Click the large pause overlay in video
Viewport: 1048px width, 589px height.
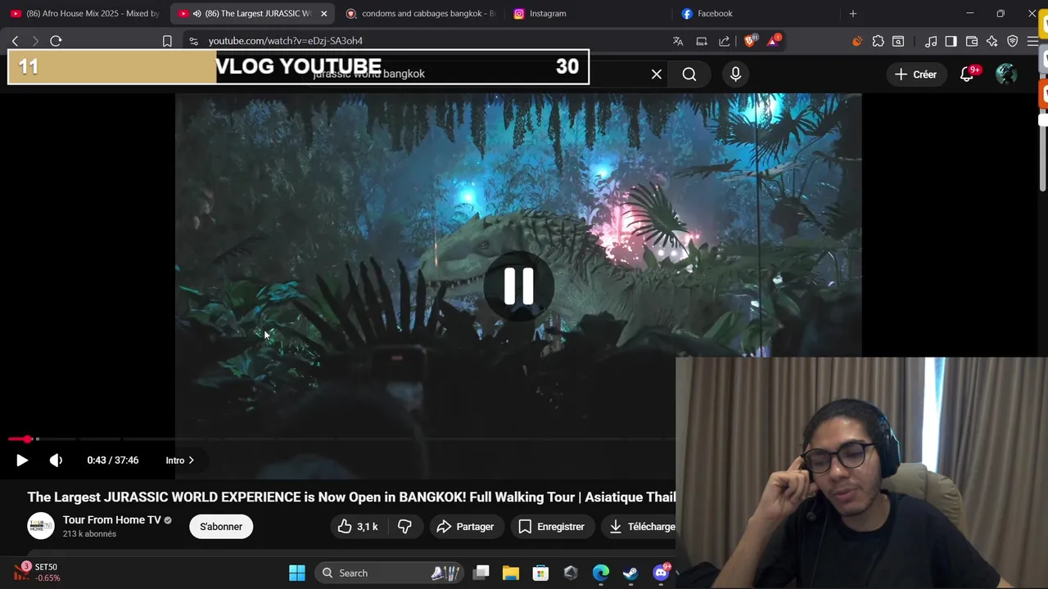tap(518, 286)
